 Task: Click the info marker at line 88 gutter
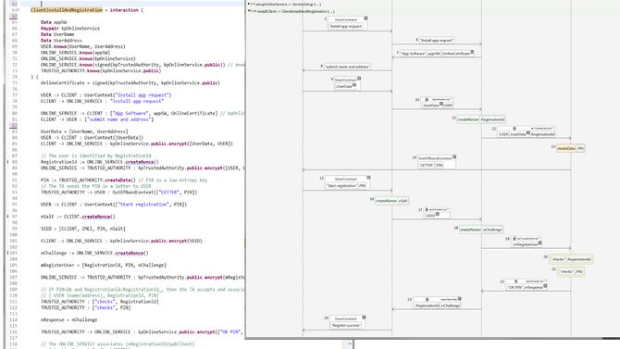point(8,162)
